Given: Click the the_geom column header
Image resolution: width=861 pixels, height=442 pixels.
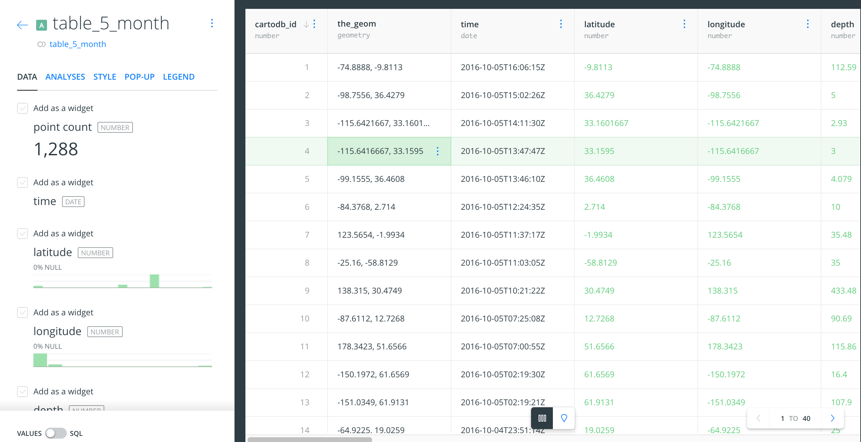Looking at the screenshot, I should coord(389,31).
